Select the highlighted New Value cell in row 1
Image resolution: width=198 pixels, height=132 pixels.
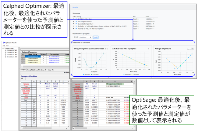tap(33, 56)
